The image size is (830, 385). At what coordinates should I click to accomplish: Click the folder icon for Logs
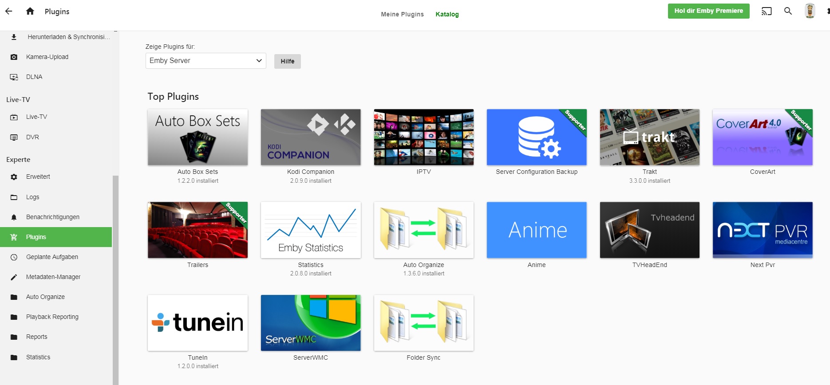coord(14,197)
